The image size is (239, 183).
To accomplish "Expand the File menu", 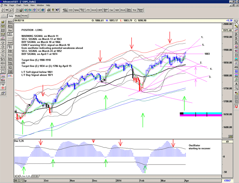I will tap(5, 5).
